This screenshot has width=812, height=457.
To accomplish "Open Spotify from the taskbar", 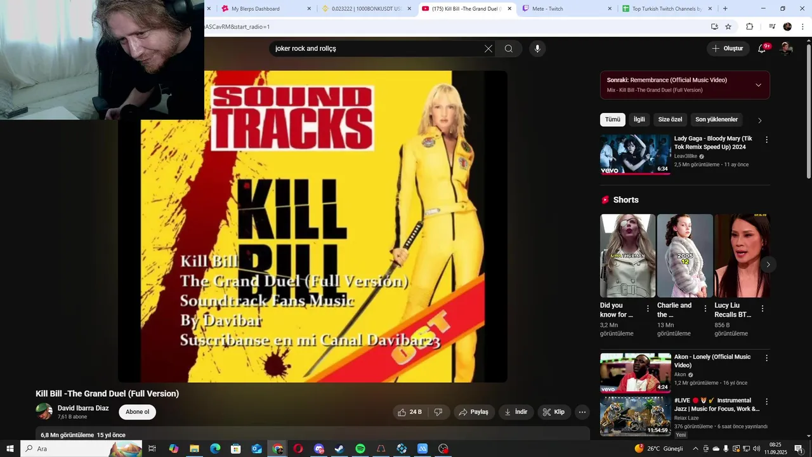I will (360, 449).
